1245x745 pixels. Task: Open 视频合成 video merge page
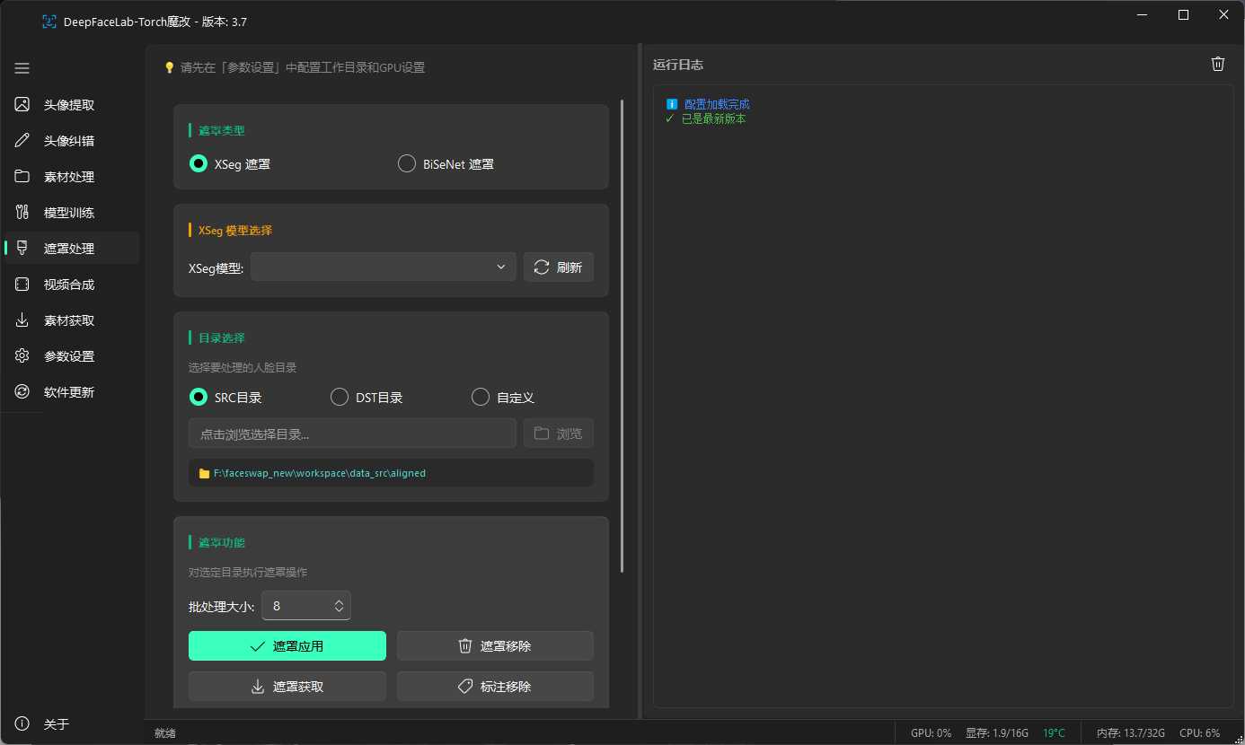69,285
